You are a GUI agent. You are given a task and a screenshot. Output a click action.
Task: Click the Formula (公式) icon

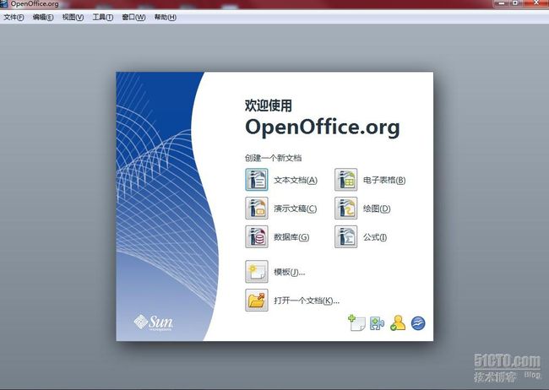(346, 237)
